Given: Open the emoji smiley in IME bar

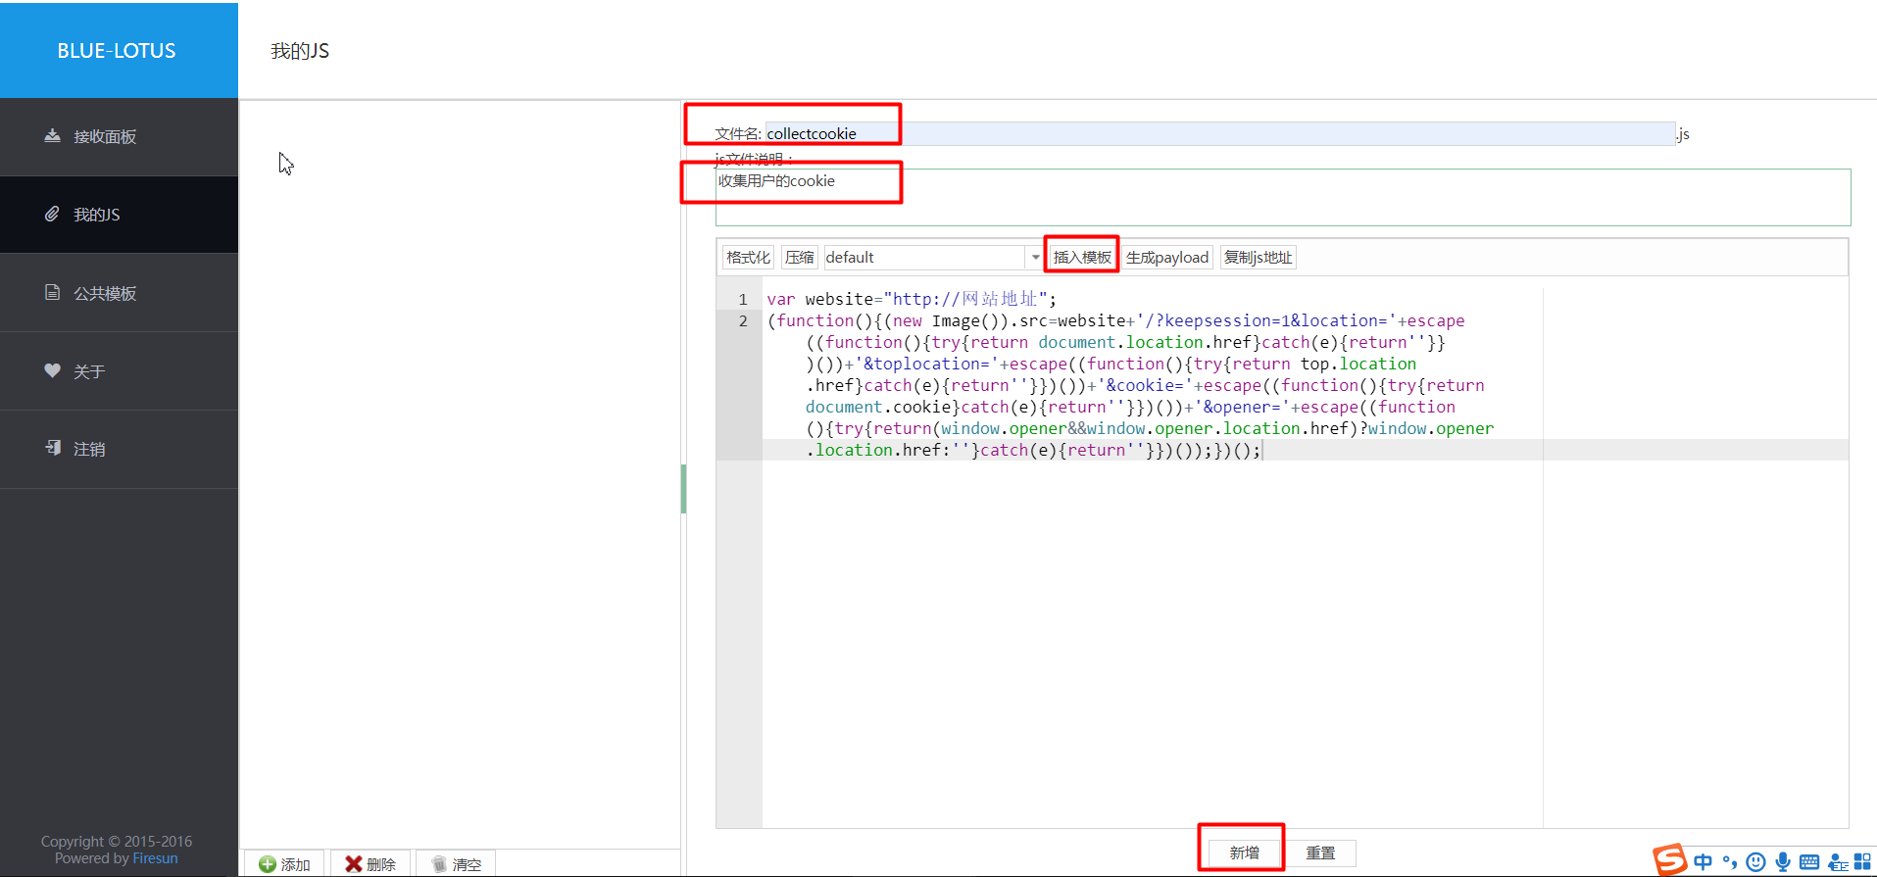Looking at the screenshot, I should tap(1755, 861).
